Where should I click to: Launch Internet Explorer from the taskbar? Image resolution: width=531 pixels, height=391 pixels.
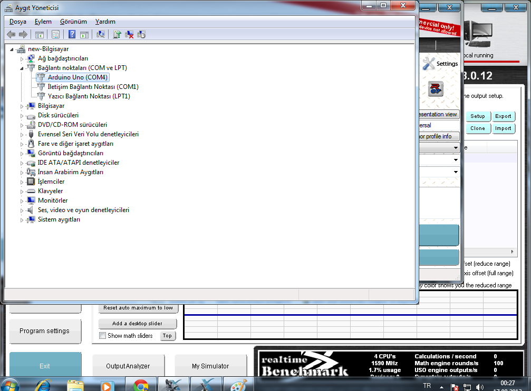(x=43, y=385)
